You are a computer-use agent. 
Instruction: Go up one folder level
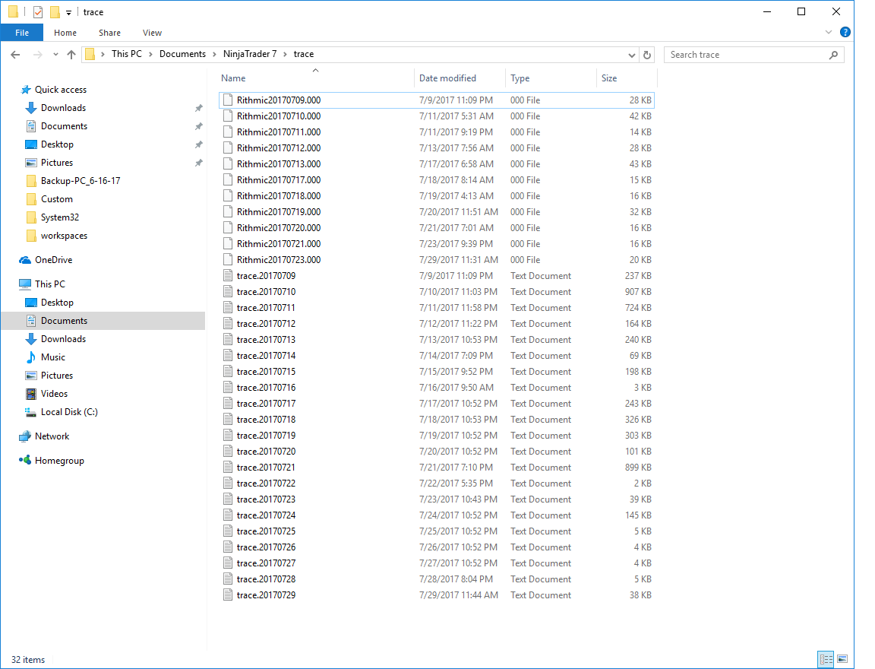(71, 55)
